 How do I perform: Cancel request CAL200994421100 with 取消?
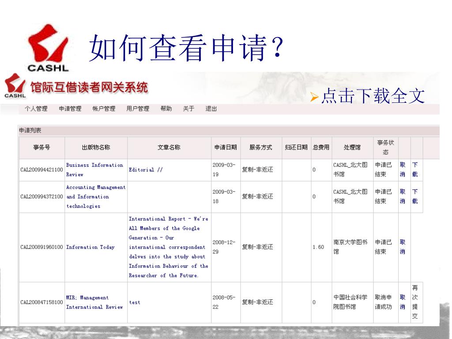[x=403, y=169]
